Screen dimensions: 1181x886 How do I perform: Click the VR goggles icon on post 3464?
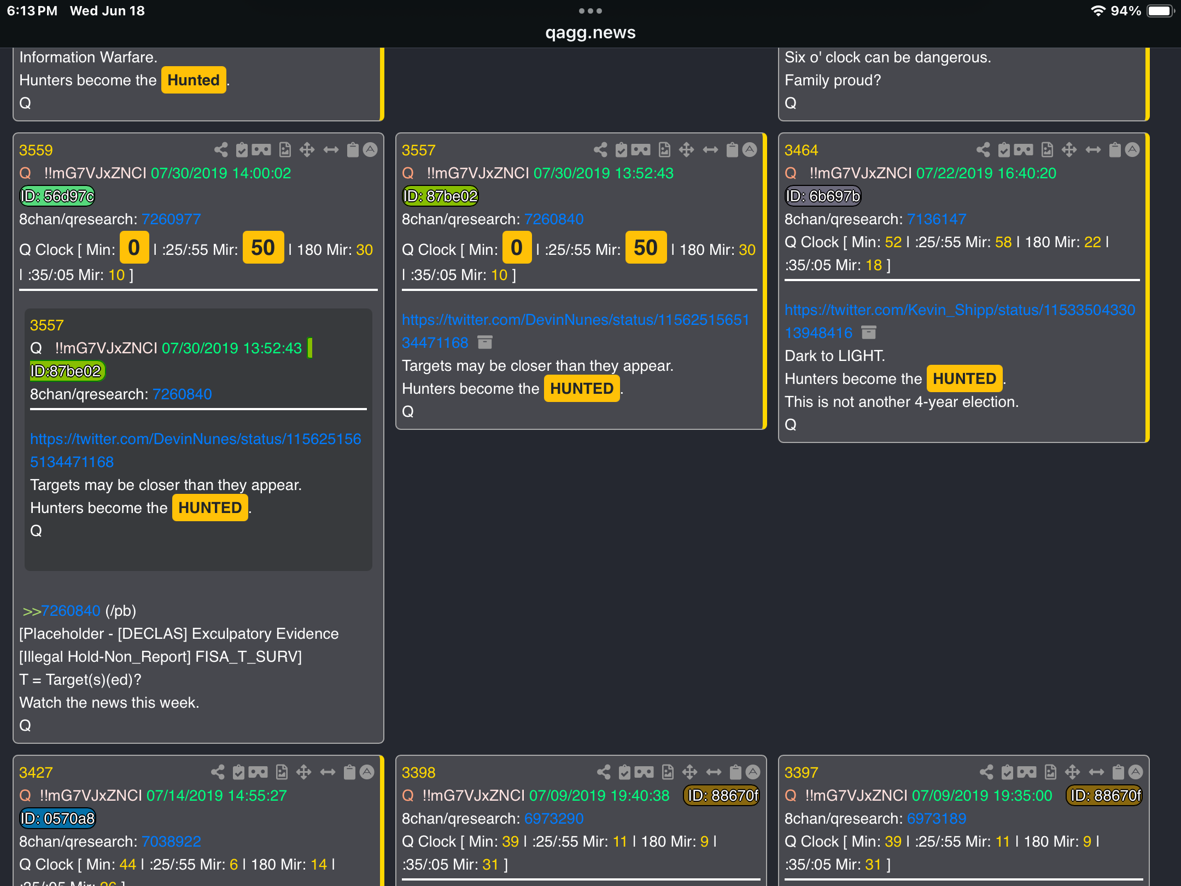coord(1024,150)
